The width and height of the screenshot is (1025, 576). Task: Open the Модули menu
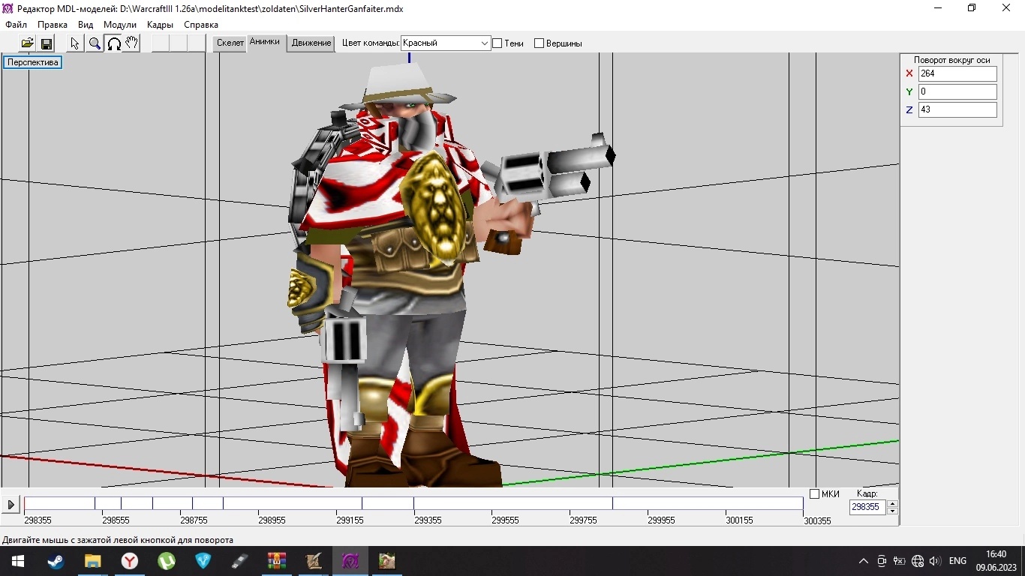120,25
